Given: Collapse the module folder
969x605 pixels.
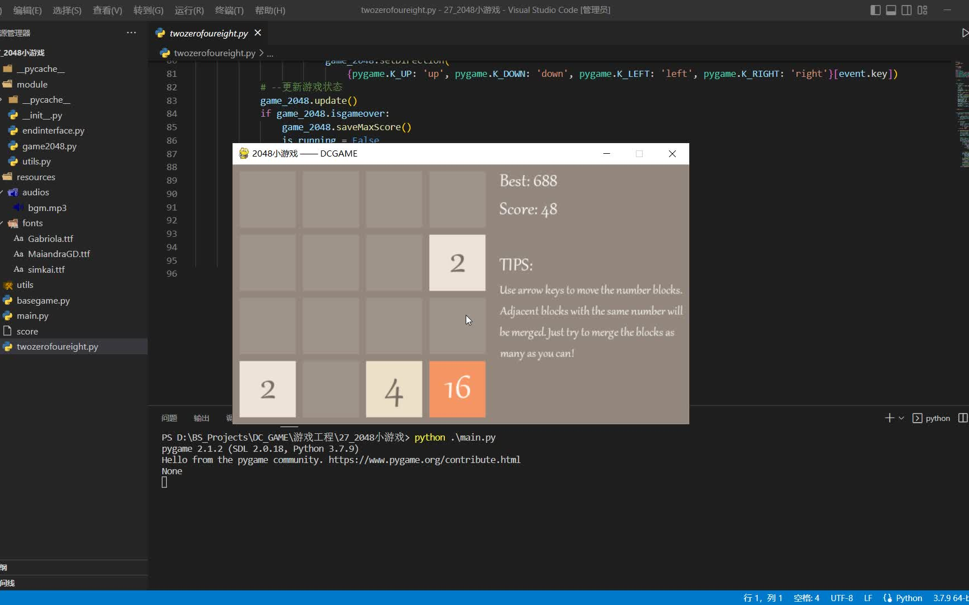Looking at the screenshot, I should click(32, 84).
